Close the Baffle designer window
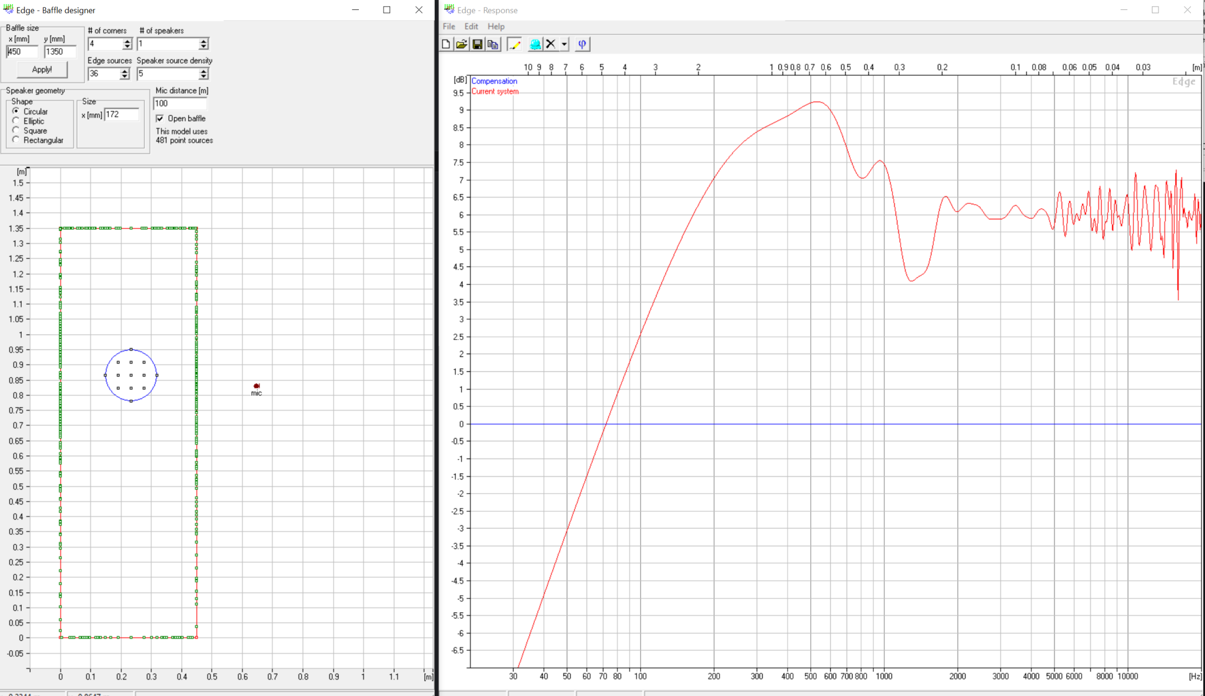Image resolution: width=1205 pixels, height=696 pixels. (x=419, y=10)
